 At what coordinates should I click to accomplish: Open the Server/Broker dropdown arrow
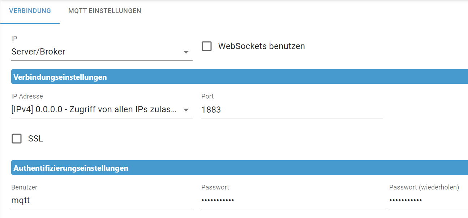186,52
